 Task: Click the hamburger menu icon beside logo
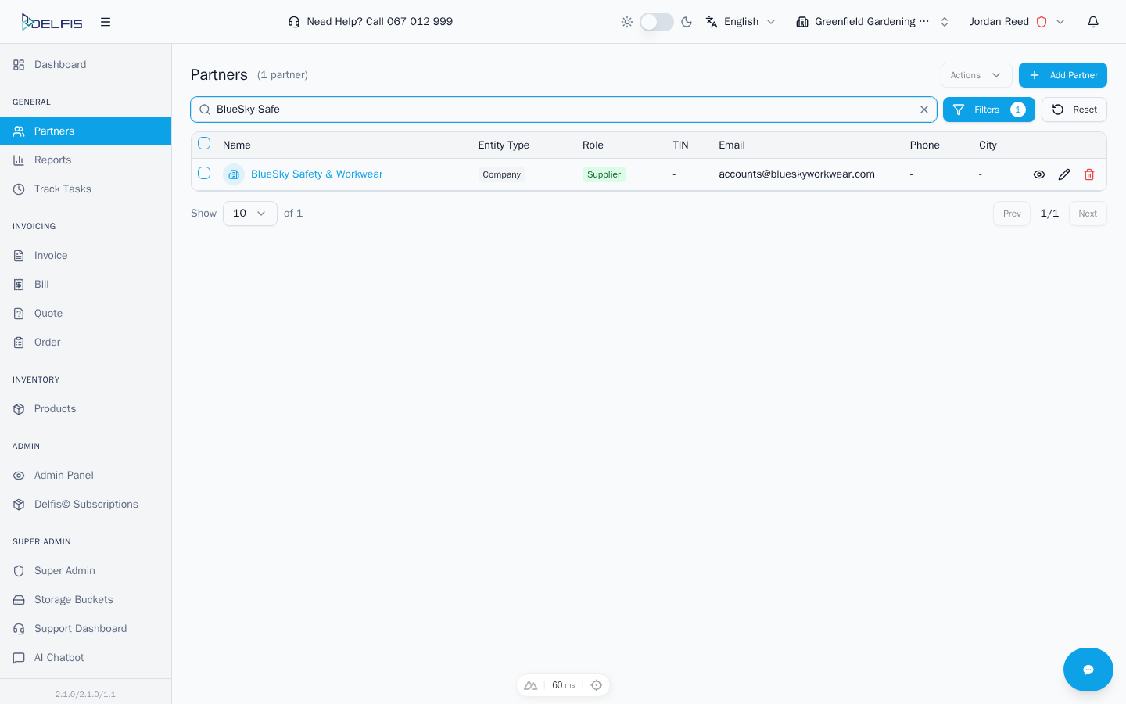pyautogui.click(x=106, y=22)
